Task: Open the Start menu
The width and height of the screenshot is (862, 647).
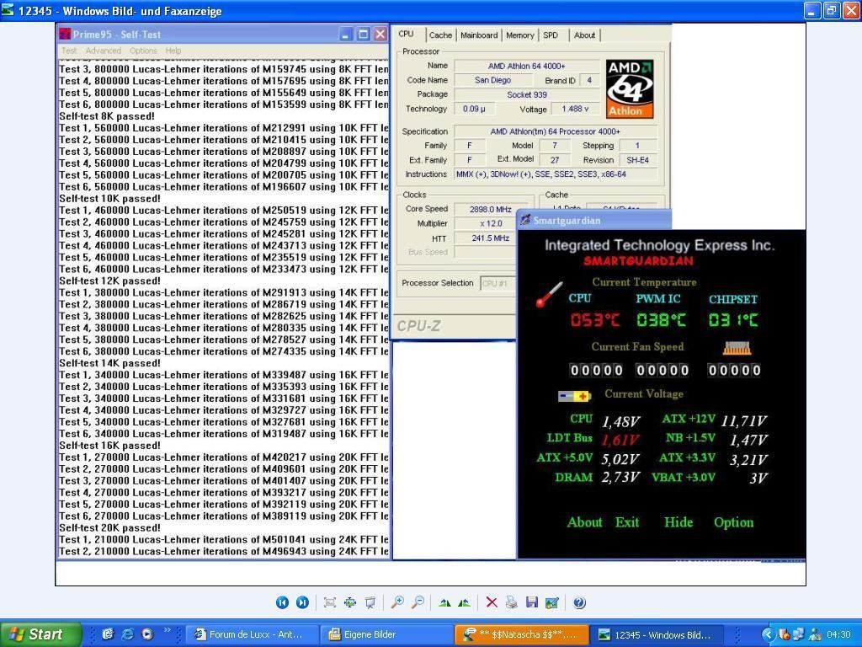Action: point(40,634)
